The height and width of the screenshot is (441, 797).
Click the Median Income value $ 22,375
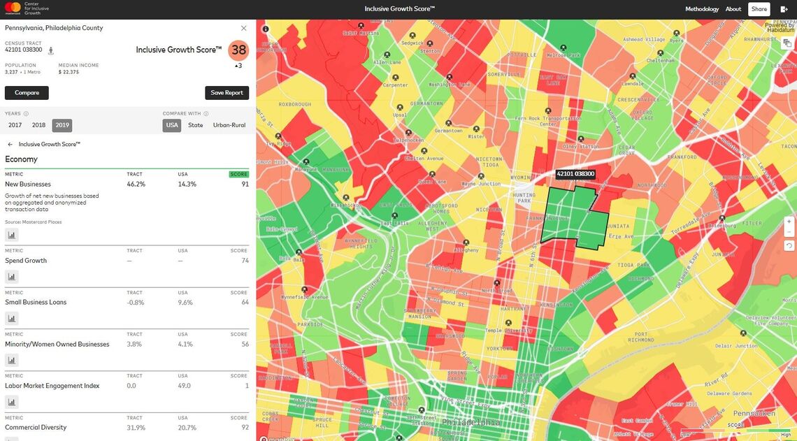coord(69,72)
